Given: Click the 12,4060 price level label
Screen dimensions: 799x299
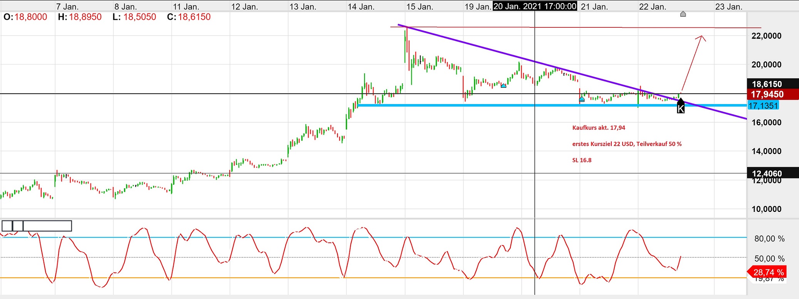Looking at the screenshot, I should click(767, 173).
